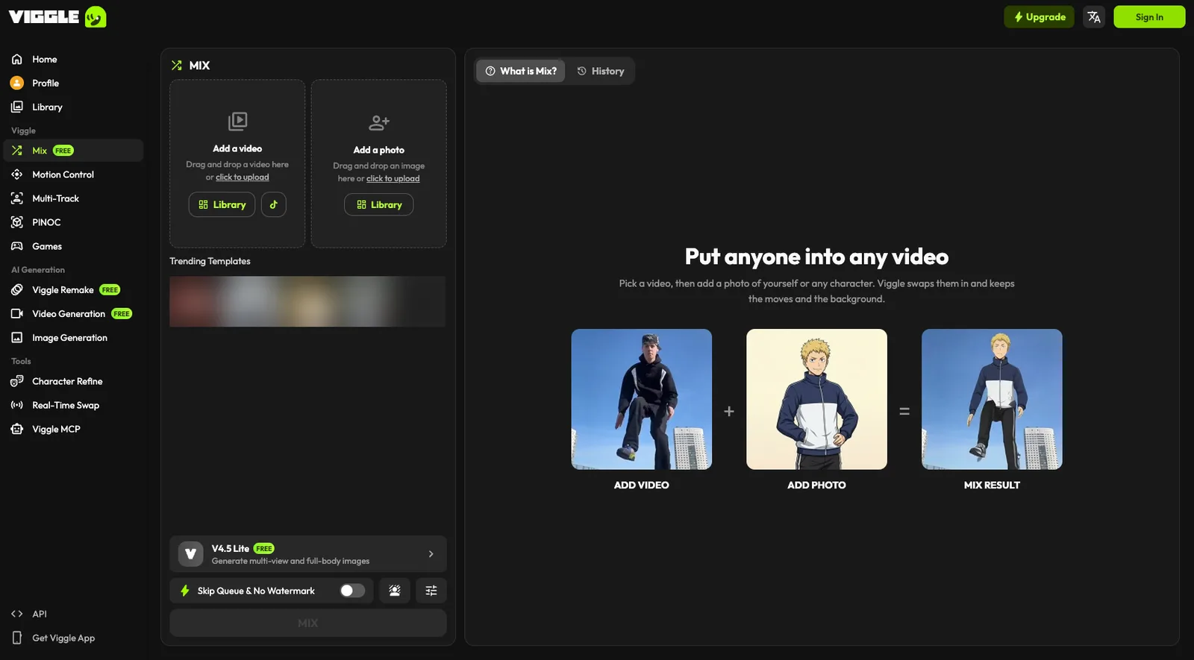Click the ADD VIDEO example thumbnail
Image resolution: width=1194 pixels, height=660 pixels.
(642, 399)
